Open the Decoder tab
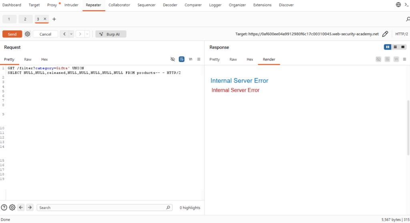Screen dimensions: 410x223 point(170,5)
